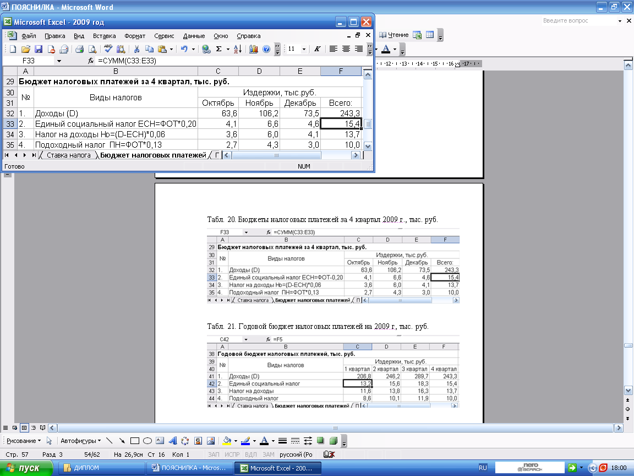This screenshot has height=476, width=634.
Task: Toggle right alignment in Excel toolbar
Action: pyautogui.click(x=359, y=49)
